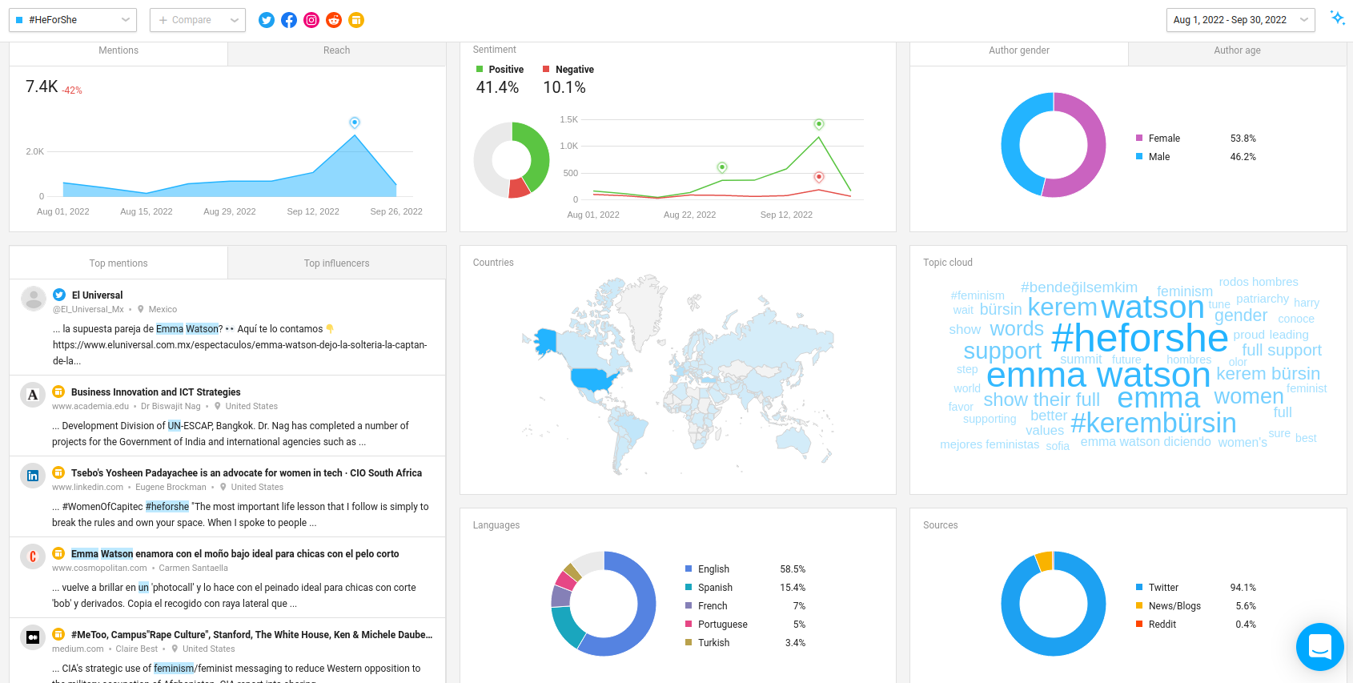Image resolution: width=1353 pixels, height=683 pixels.
Task: Click 'gender' in the topic cloud
Action: tap(1241, 315)
